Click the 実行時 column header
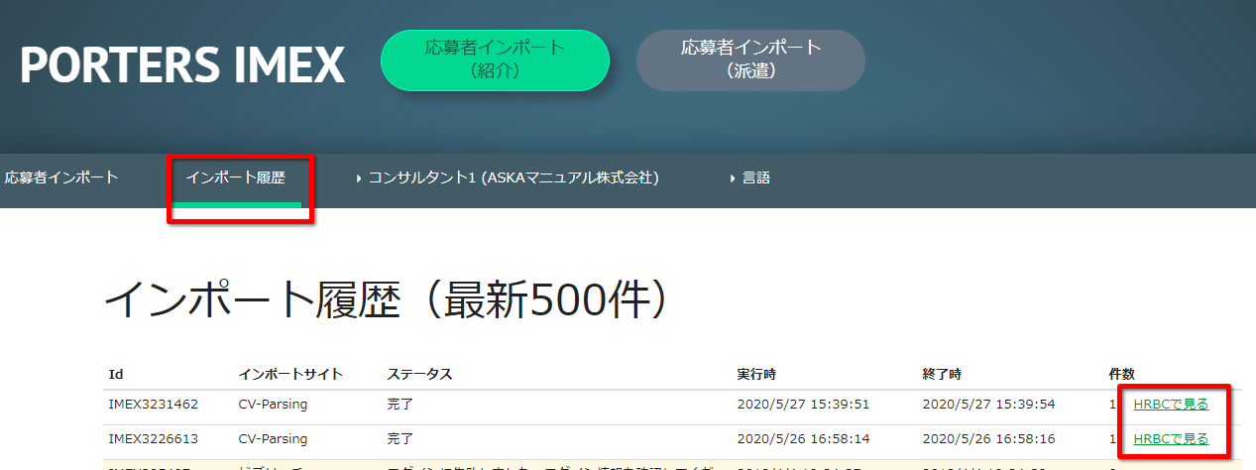1256x470 pixels. click(756, 375)
